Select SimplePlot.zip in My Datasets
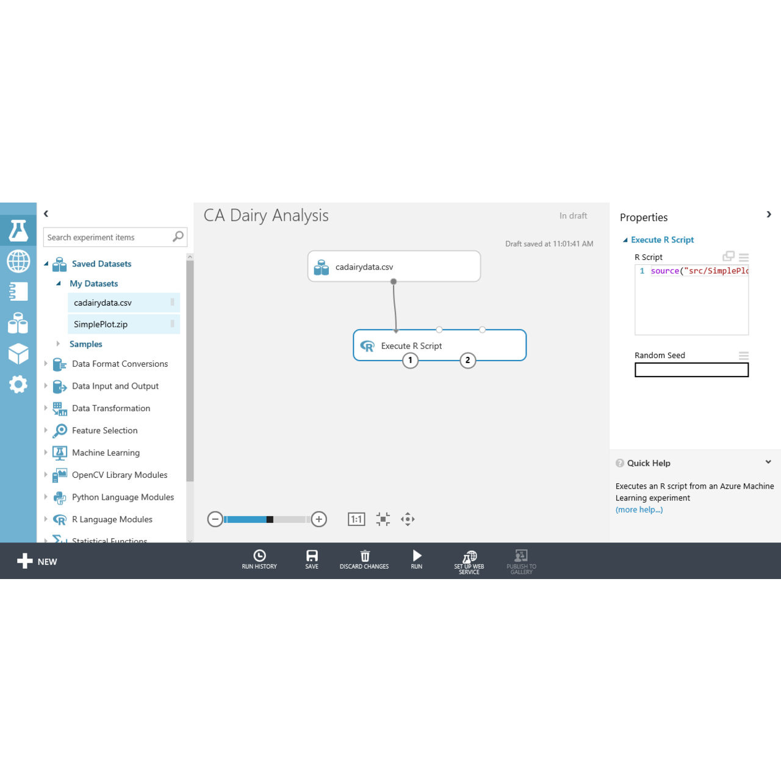Viewport: 781px width, 781px height. tap(101, 325)
